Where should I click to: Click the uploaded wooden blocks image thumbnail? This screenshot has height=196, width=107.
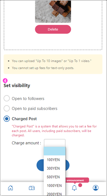53,12
